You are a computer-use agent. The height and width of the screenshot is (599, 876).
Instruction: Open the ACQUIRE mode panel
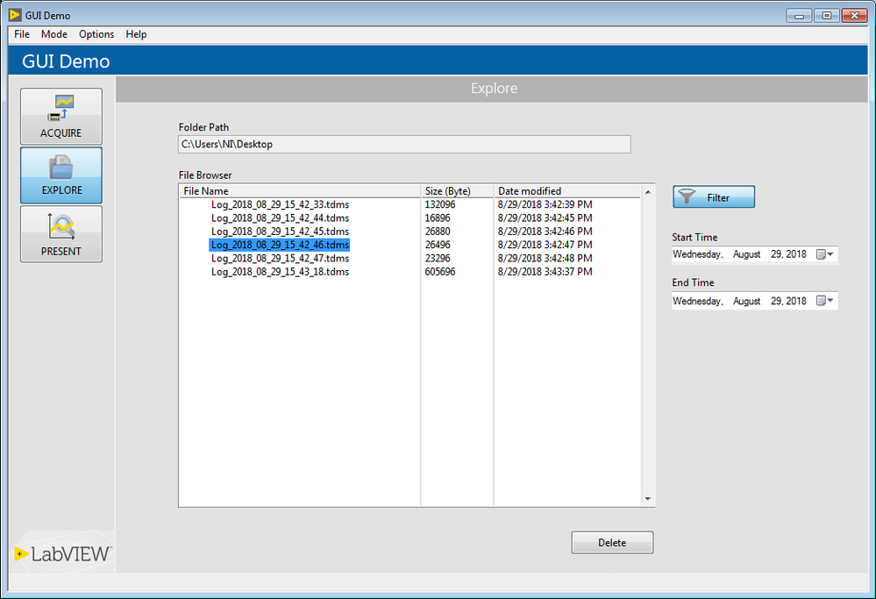[61, 117]
